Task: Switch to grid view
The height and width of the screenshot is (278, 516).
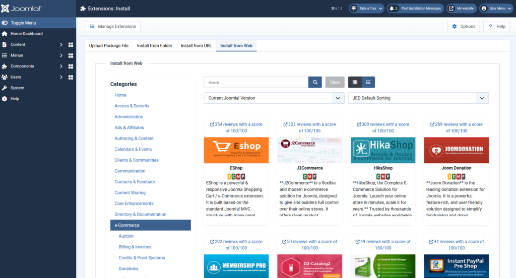Action: (355, 82)
